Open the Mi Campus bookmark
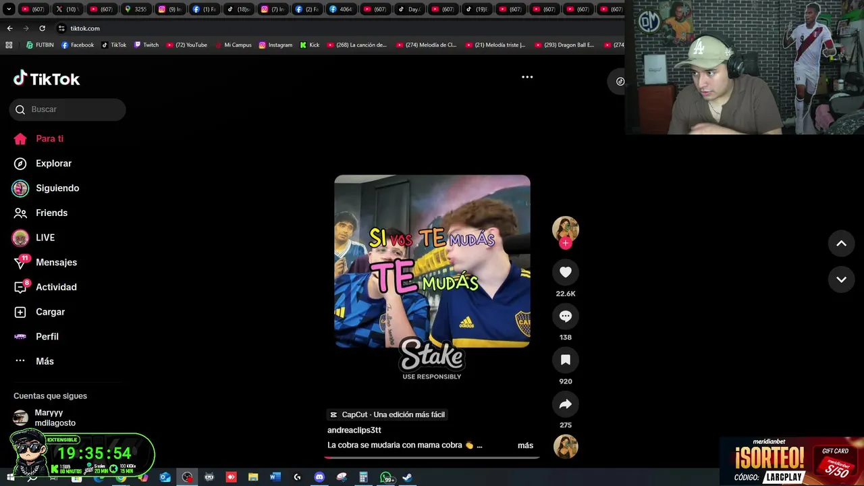This screenshot has width=864, height=486. (x=233, y=45)
